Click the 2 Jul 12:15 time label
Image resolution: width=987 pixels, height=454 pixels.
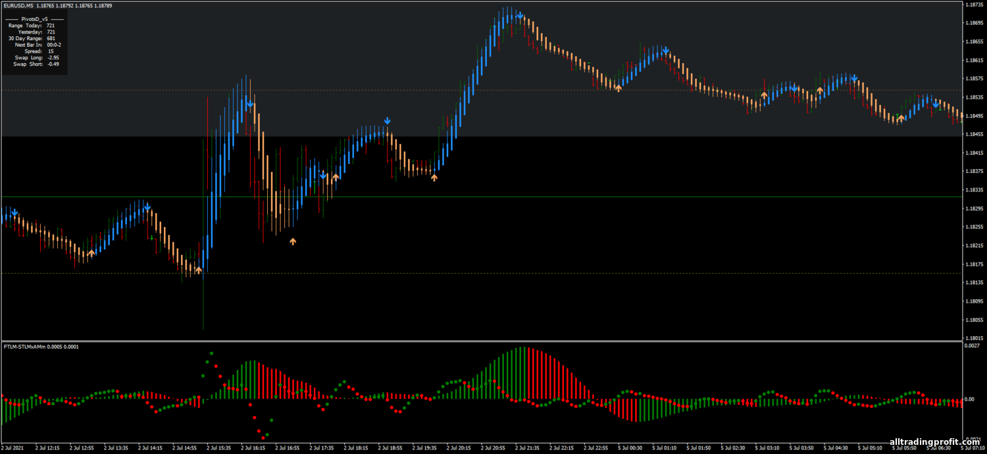click(x=47, y=448)
